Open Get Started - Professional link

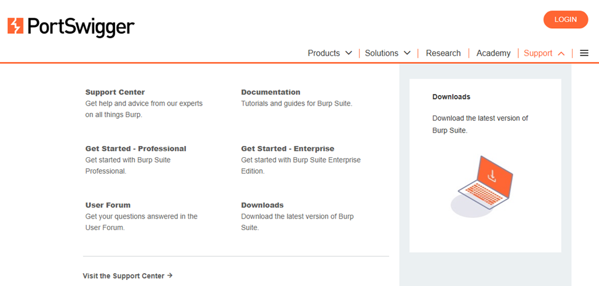135,149
